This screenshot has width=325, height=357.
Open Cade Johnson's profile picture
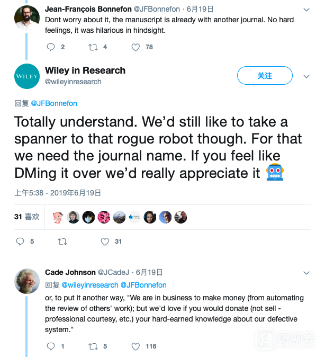26,282
